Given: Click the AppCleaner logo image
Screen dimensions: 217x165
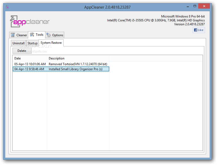Looking at the screenshot, I should tap(30, 21).
